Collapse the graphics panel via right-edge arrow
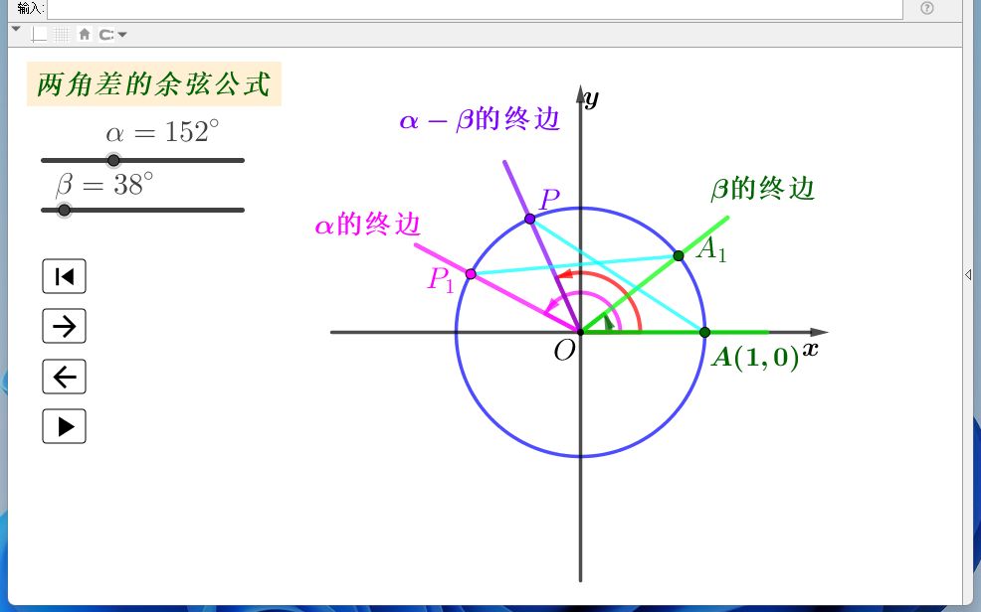Screen dimensions: 981x612 [x=966, y=274]
